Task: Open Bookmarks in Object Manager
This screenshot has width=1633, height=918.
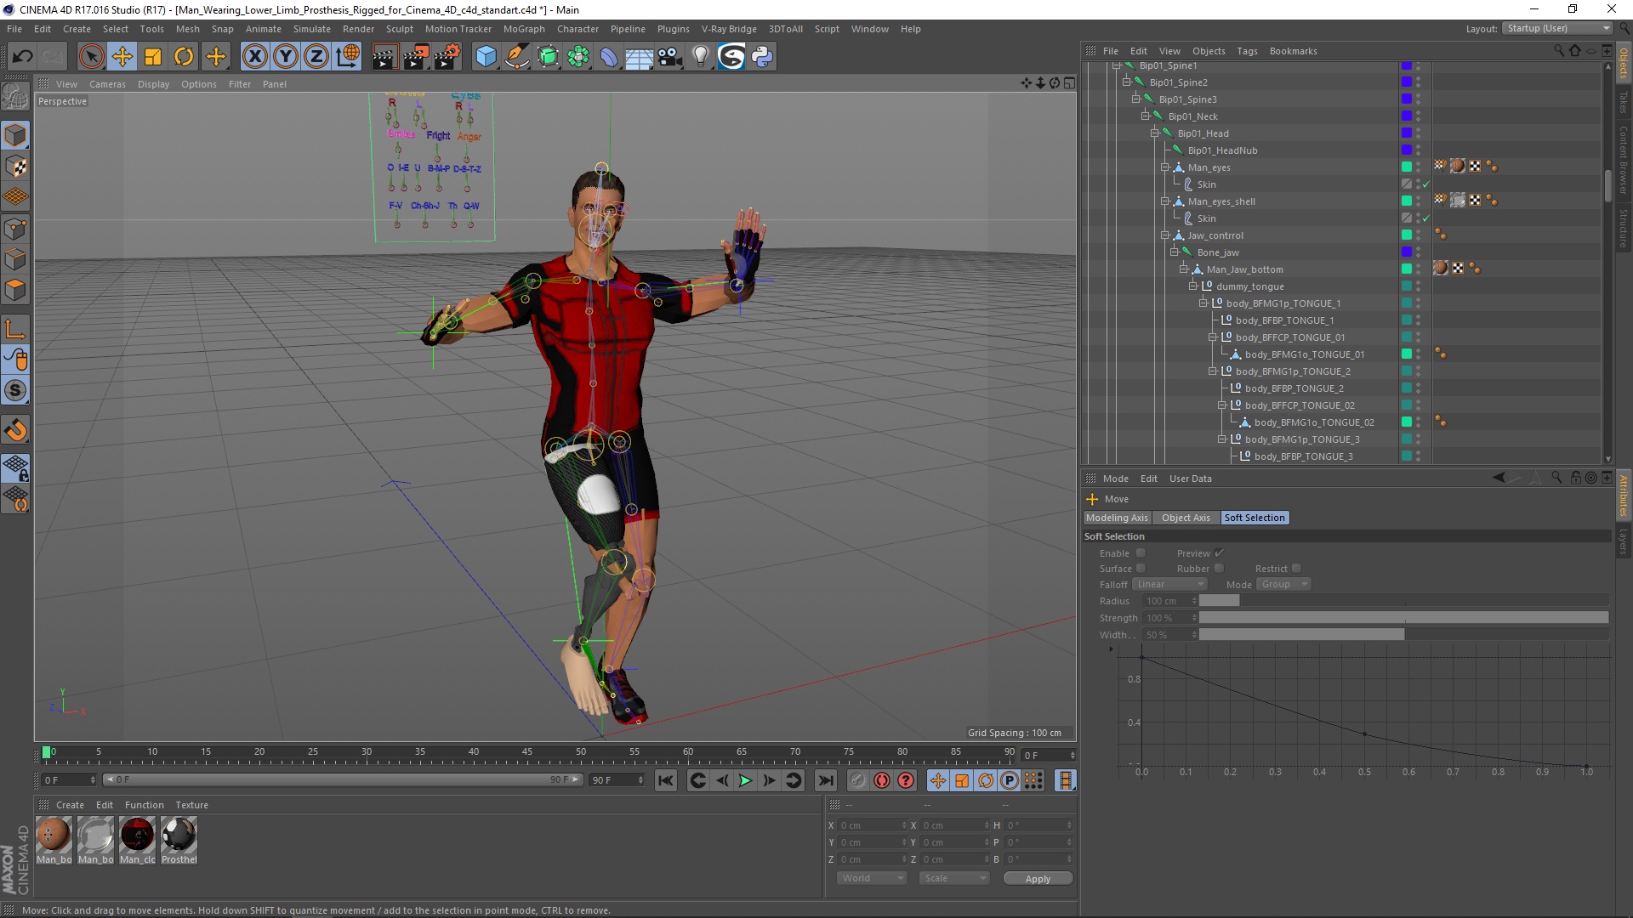Action: pyautogui.click(x=1293, y=51)
